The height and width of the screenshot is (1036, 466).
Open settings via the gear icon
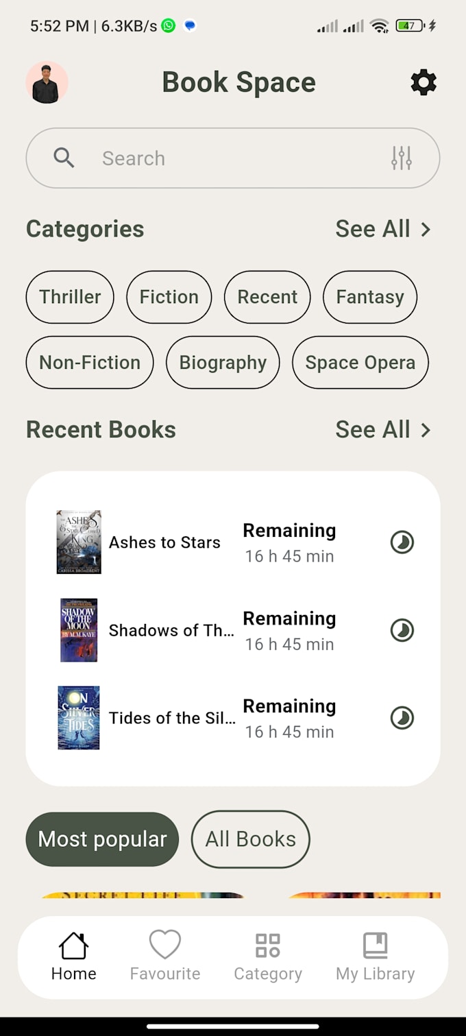coord(423,82)
